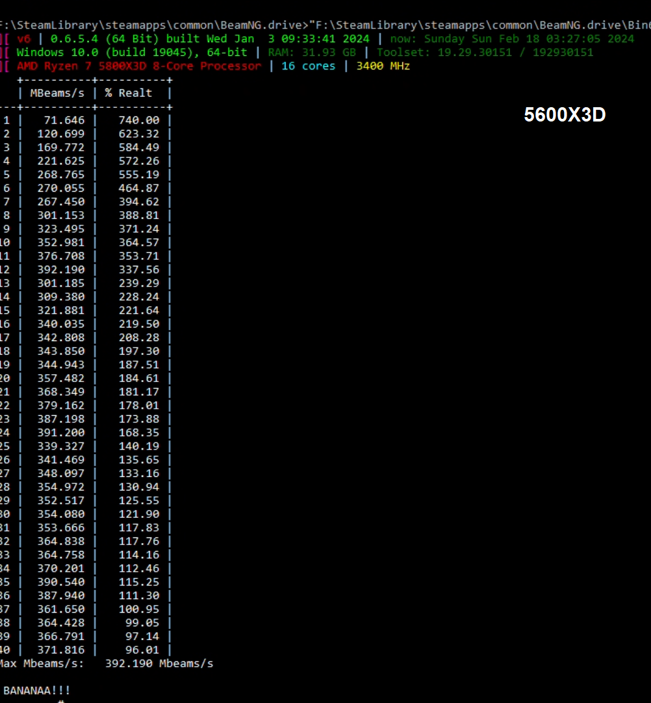Click the value 464.87
651x703 pixels.
click(139, 188)
